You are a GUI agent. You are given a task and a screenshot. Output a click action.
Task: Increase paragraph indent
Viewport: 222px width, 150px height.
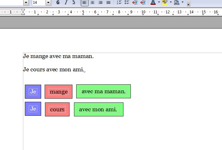(x=143, y=3)
